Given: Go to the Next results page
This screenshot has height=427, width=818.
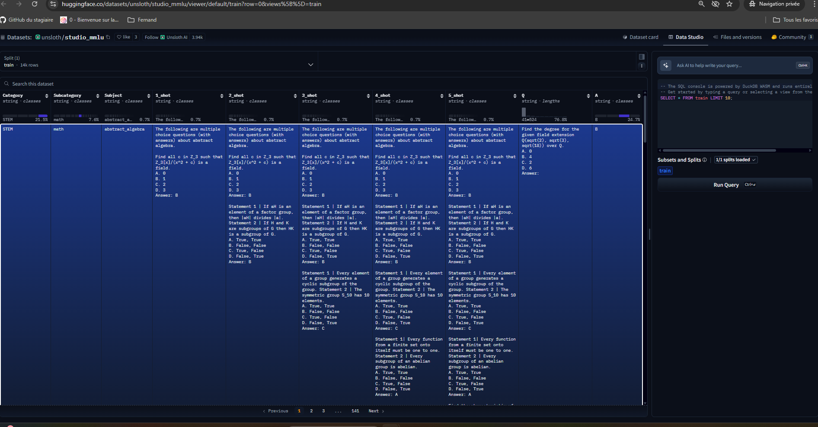Looking at the screenshot, I should tap(376, 411).
